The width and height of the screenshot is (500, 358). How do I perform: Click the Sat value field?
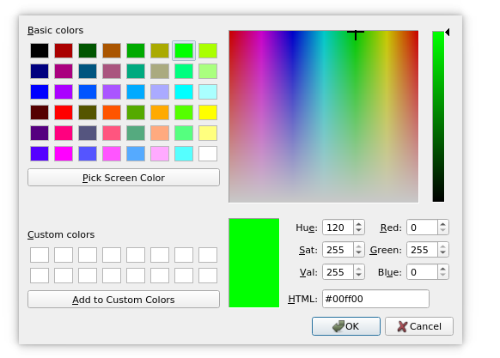[338, 250]
